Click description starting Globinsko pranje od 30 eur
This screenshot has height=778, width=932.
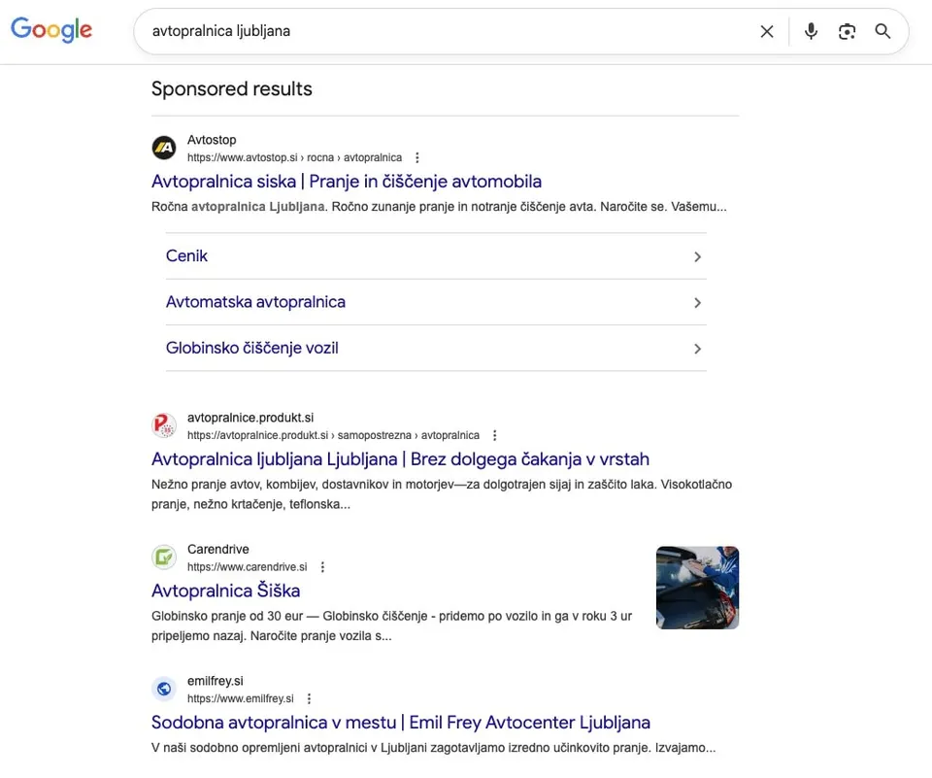[x=391, y=626]
